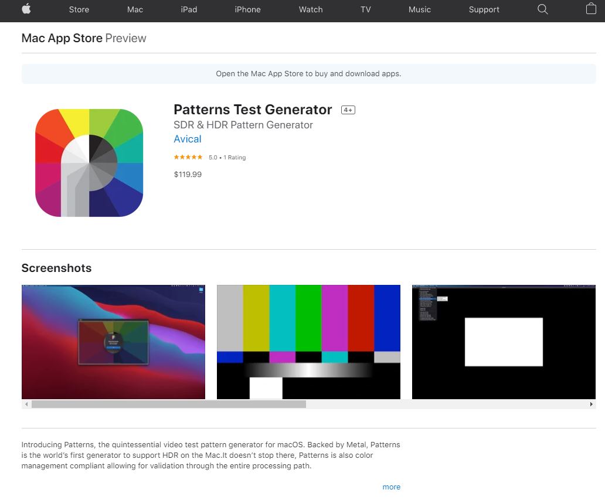Navigate to iPhone in the top bar

(248, 9)
